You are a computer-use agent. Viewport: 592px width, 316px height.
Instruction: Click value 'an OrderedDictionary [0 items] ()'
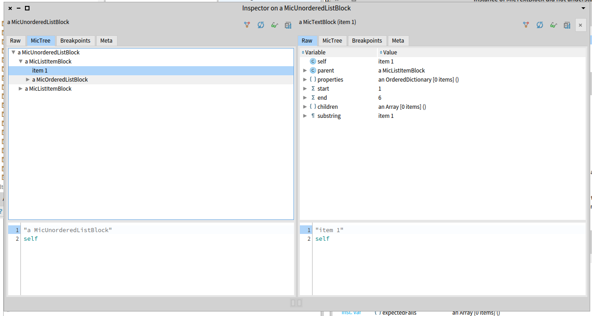pos(419,79)
